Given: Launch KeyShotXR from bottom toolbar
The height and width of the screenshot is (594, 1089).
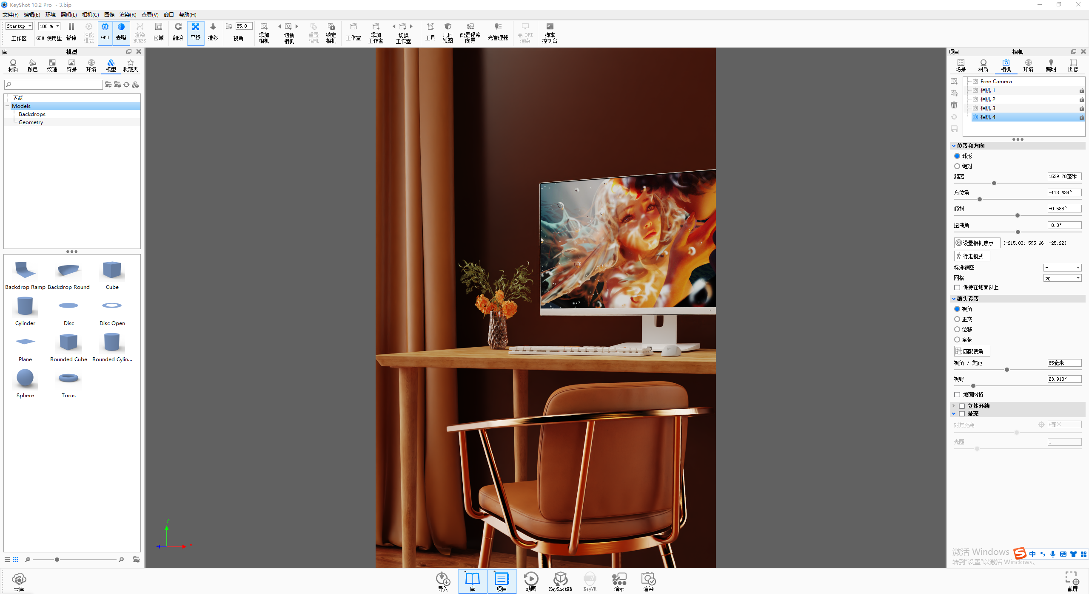Looking at the screenshot, I should point(560,581).
